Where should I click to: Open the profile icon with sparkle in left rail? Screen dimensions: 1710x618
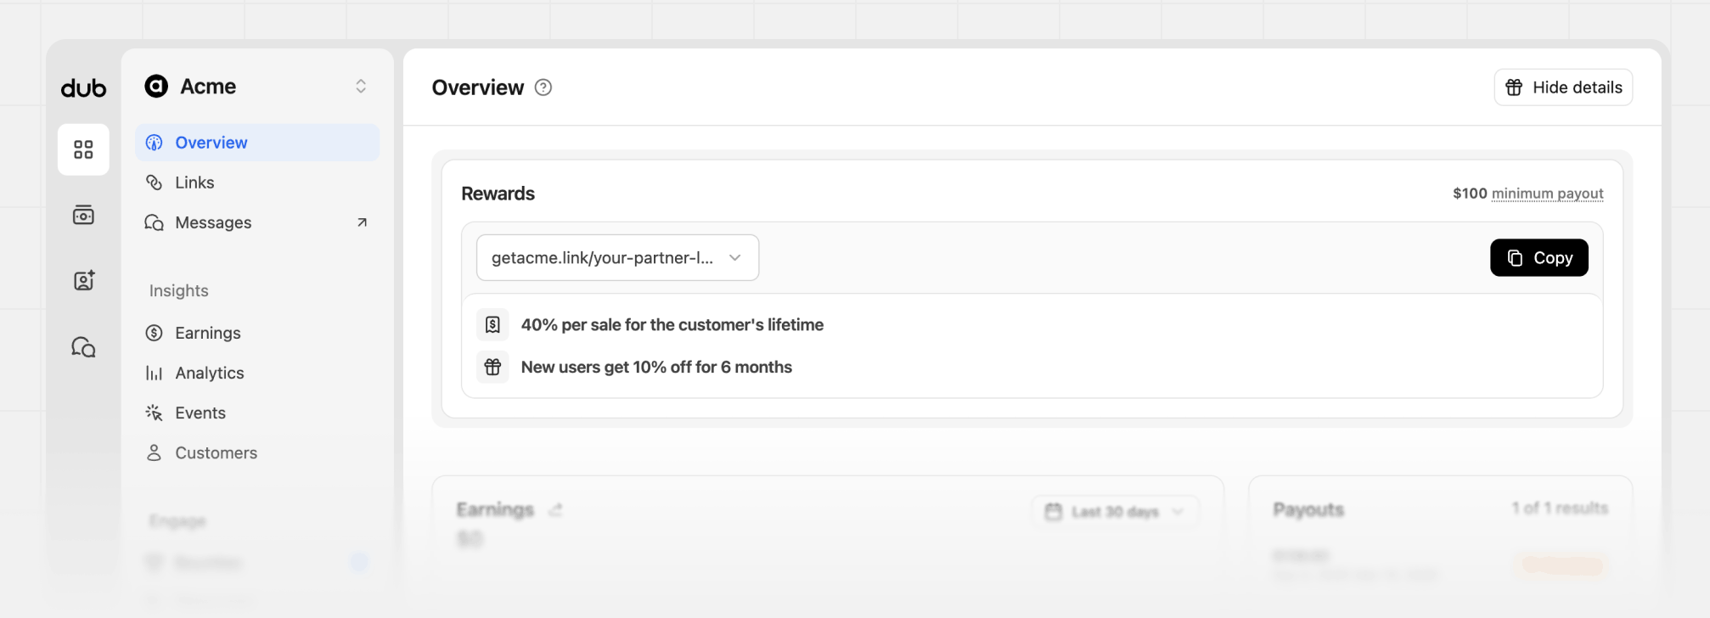(83, 280)
